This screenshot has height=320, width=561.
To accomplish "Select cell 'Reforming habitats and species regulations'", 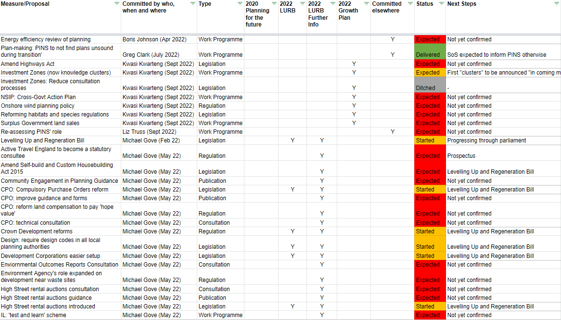I will point(61,115).
